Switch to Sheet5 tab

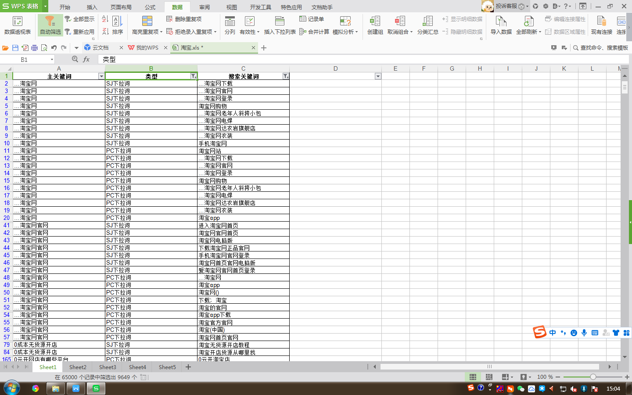(x=167, y=367)
